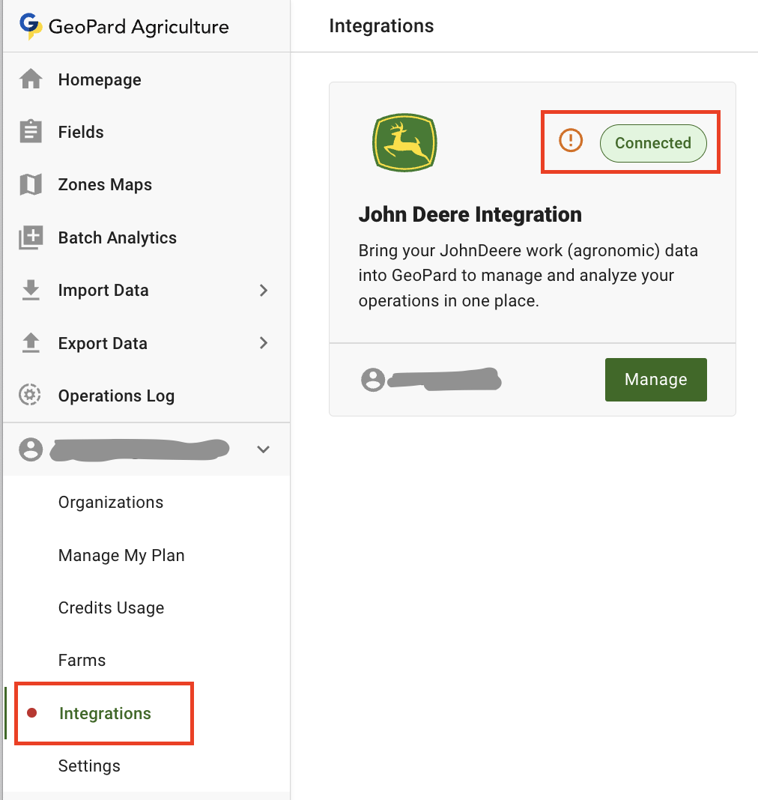Expand the Import Data submenu arrow

(263, 291)
